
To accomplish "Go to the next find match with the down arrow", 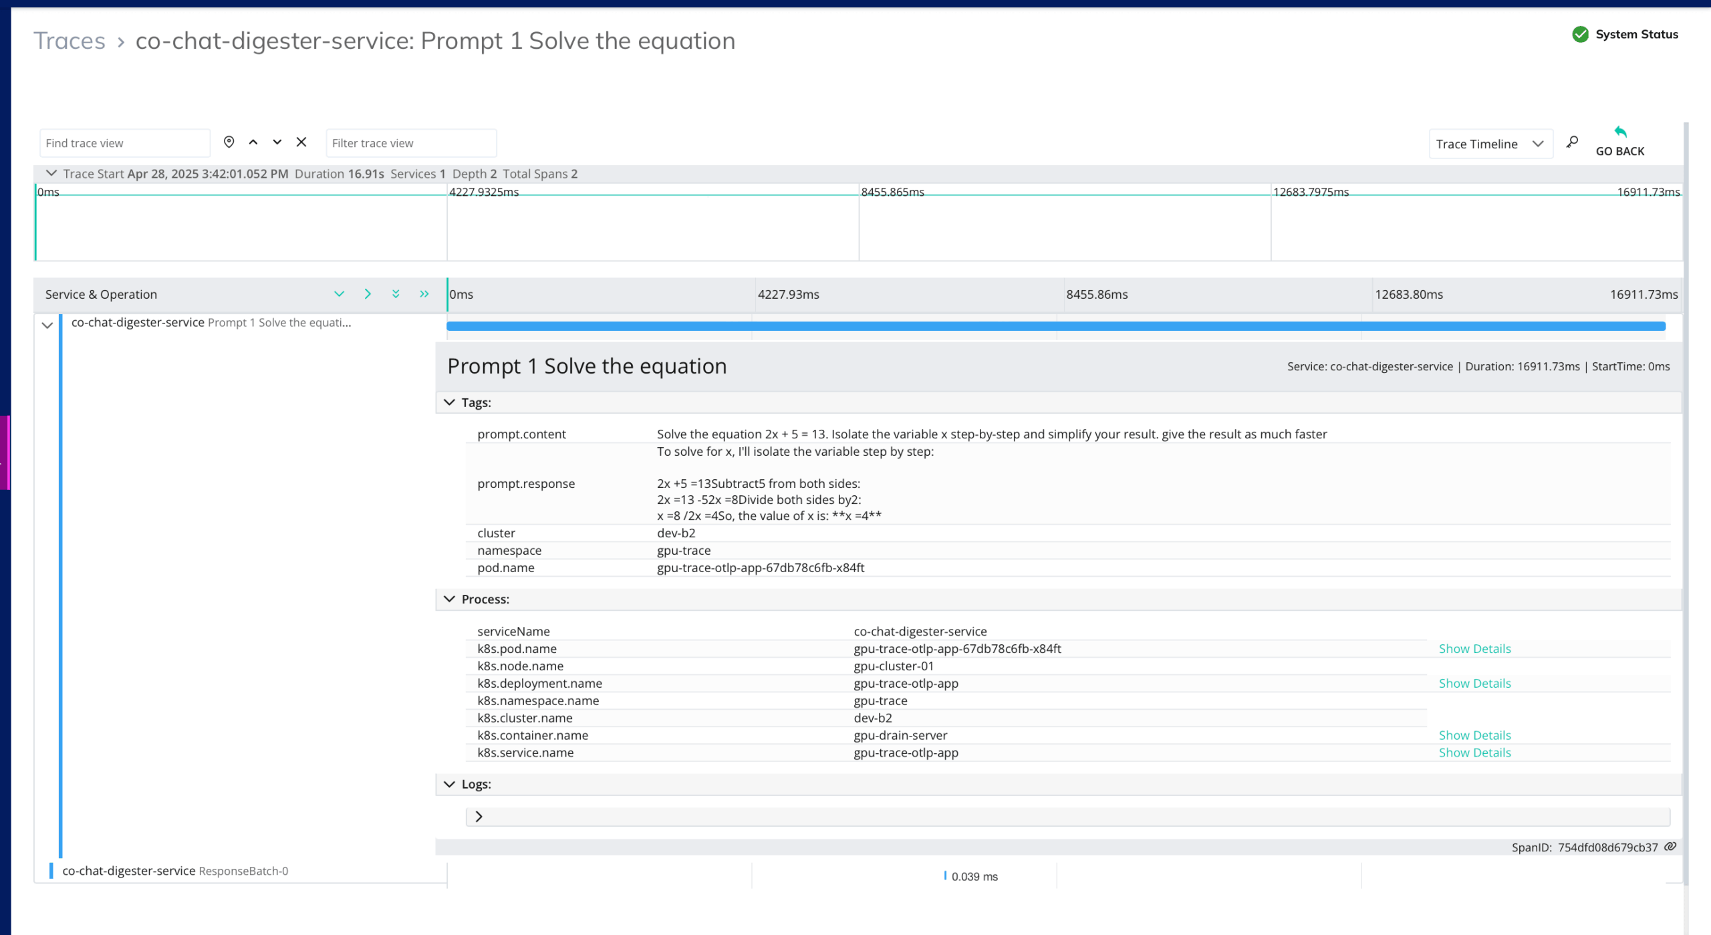I will coord(277,142).
